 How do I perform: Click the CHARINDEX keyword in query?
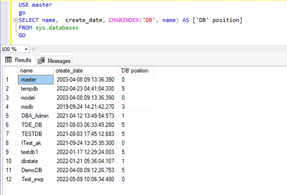click(124, 20)
